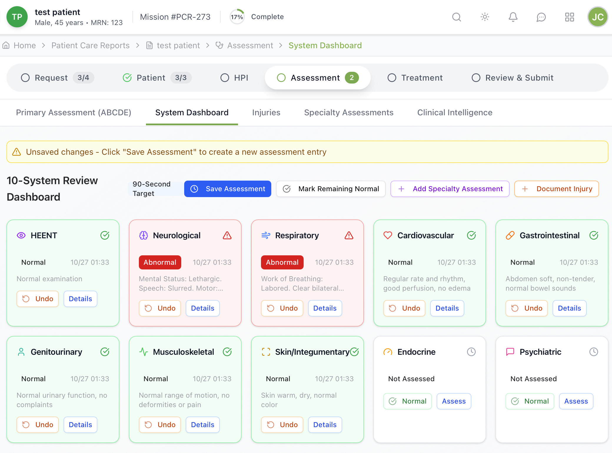
Task: Undo the Cardiovascular assessment
Action: click(404, 308)
